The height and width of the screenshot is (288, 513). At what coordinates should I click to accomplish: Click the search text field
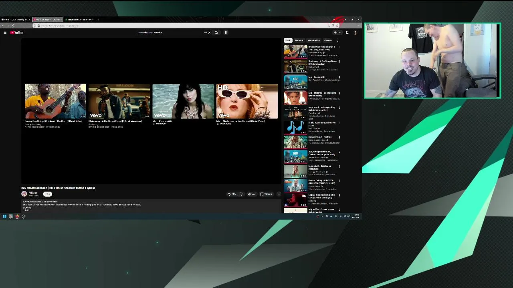pos(170,32)
